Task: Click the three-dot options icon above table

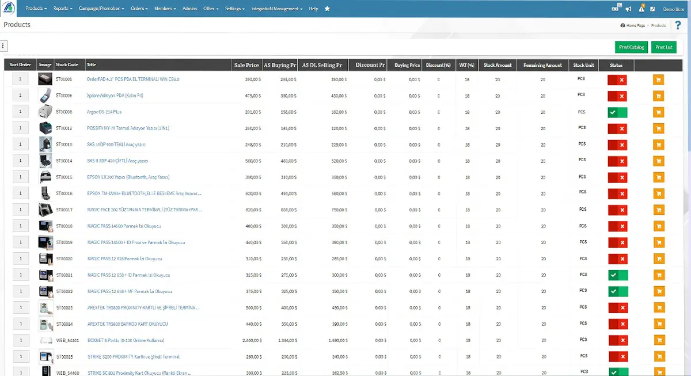Action: click(x=3, y=46)
